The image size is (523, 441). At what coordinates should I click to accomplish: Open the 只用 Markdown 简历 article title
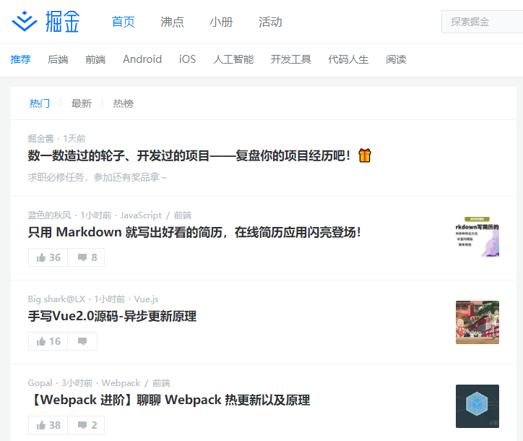(194, 232)
